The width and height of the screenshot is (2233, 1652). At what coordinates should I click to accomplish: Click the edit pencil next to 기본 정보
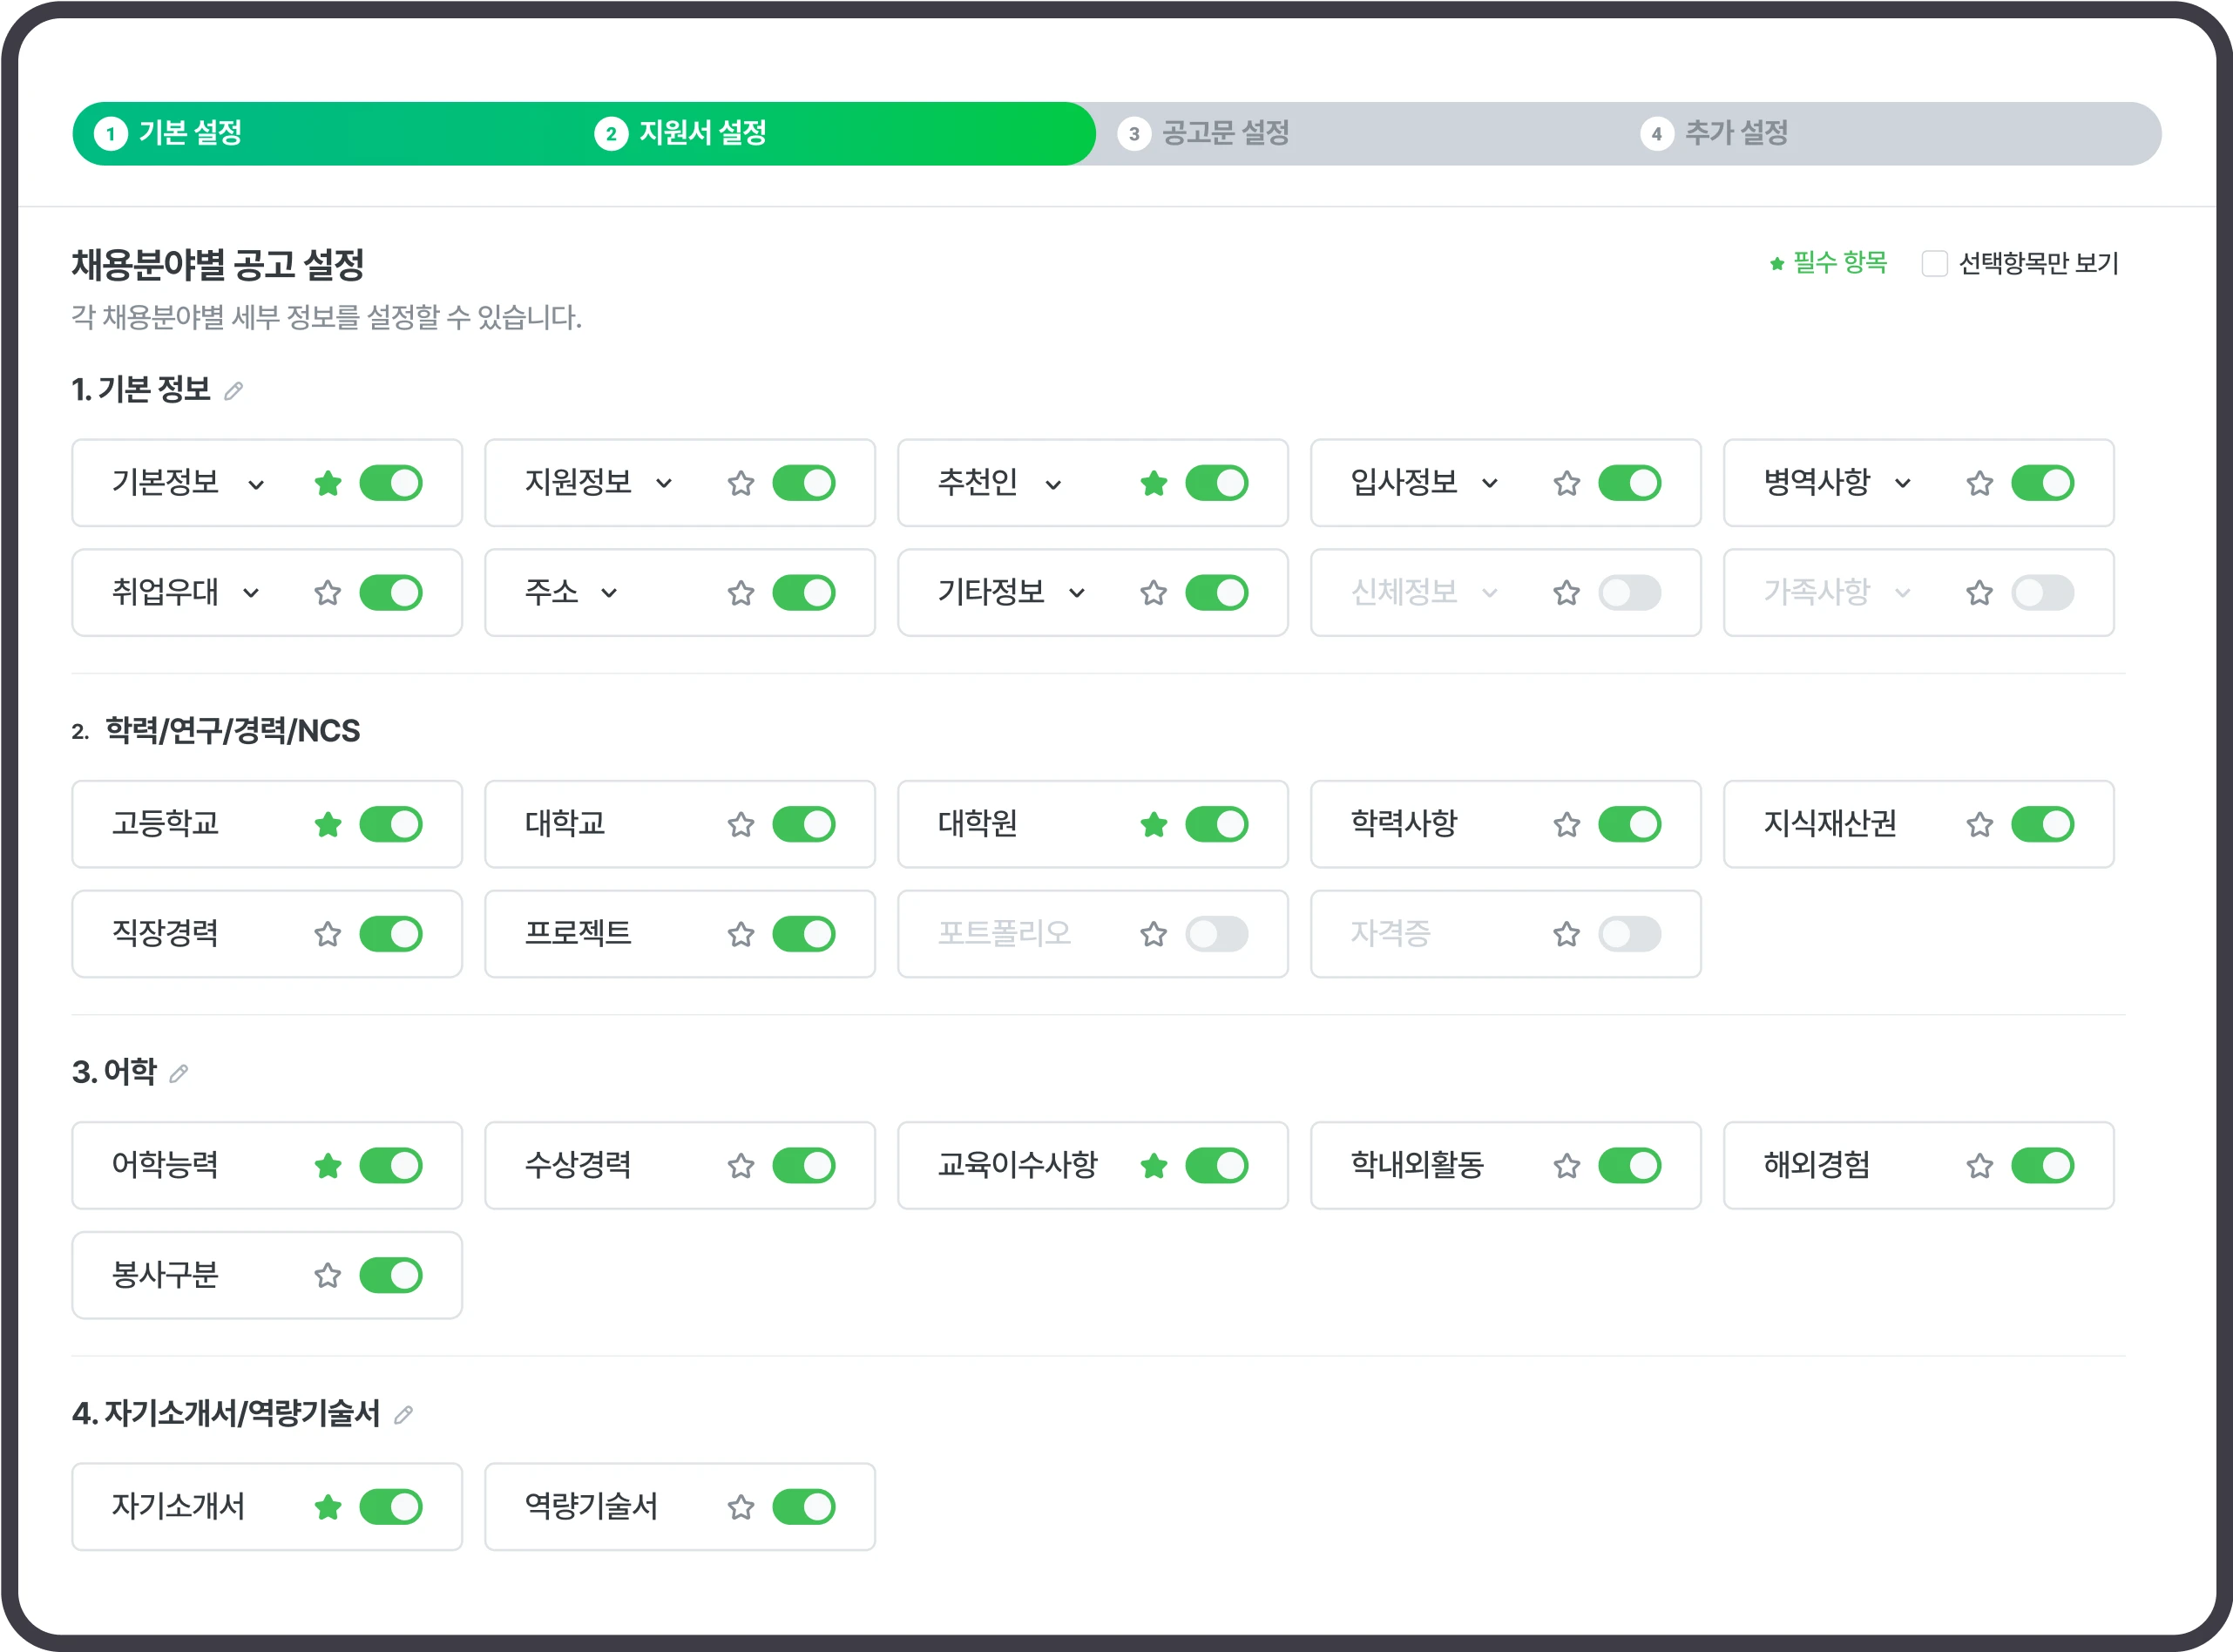(x=233, y=391)
